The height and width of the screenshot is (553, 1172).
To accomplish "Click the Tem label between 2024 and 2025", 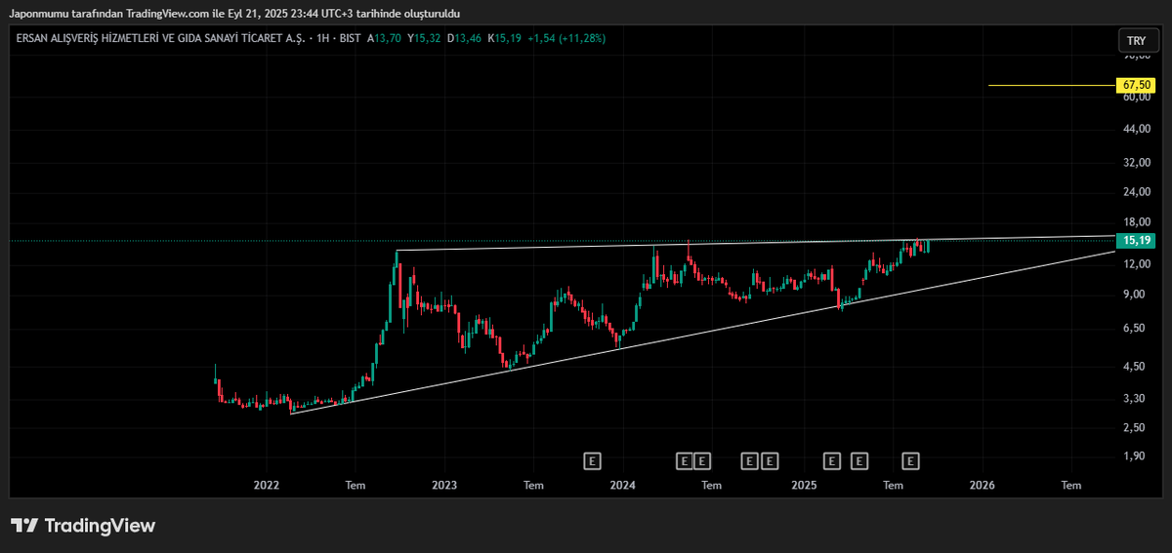I will 712,485.
